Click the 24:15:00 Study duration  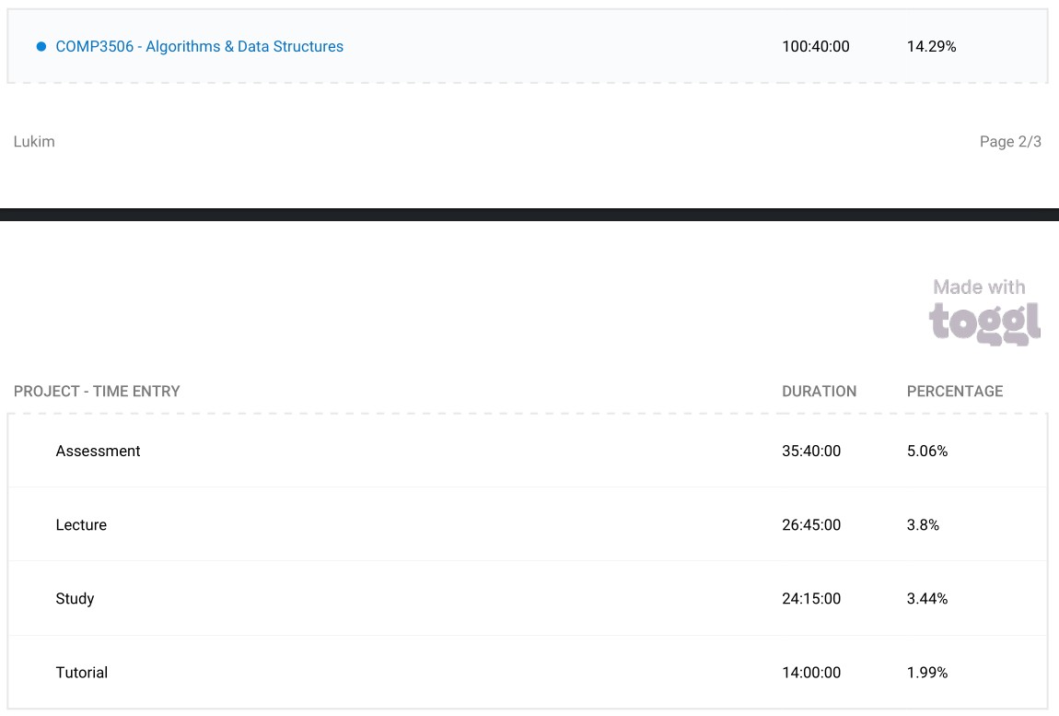coord(810,599)
